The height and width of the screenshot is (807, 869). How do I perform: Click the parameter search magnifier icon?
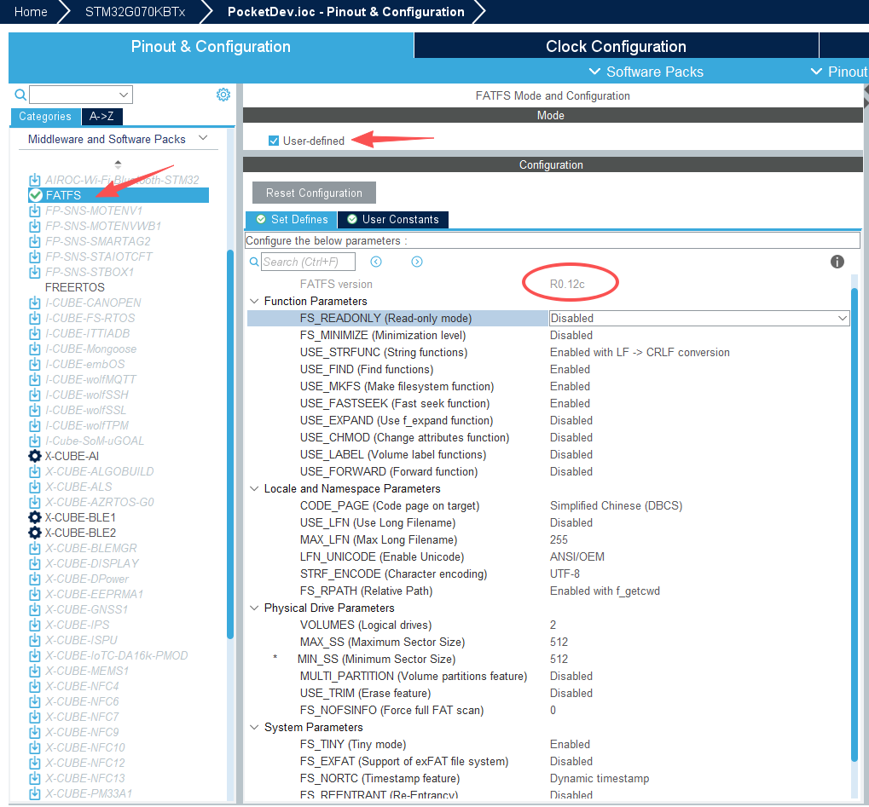(x=254, y=262)
